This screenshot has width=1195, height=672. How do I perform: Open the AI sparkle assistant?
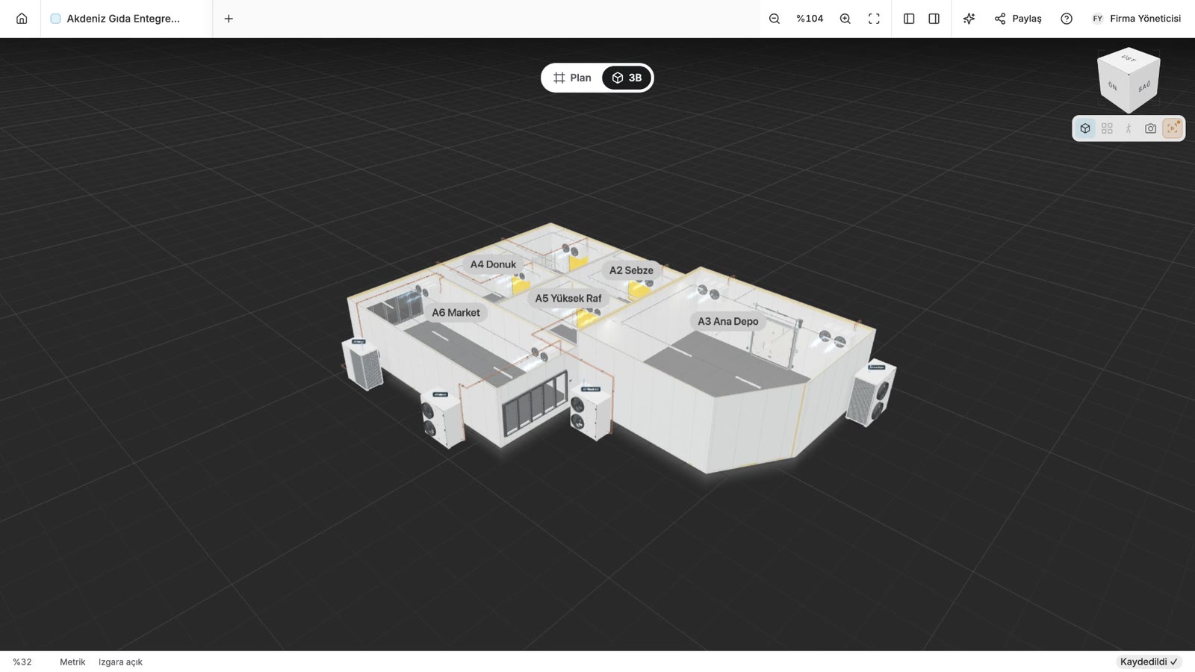[x=969, y=19]
